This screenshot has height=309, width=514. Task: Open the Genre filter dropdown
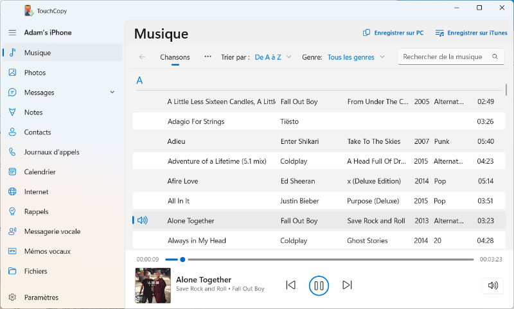[x=356, y=57]
